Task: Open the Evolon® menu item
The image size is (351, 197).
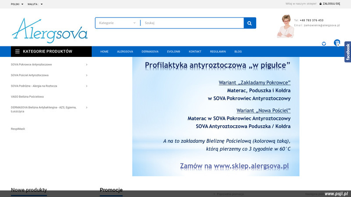Action: (173, 52)
